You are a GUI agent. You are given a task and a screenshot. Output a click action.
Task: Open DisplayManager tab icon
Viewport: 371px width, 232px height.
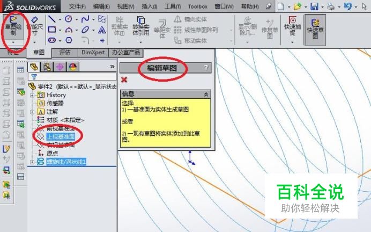[73, 67]
